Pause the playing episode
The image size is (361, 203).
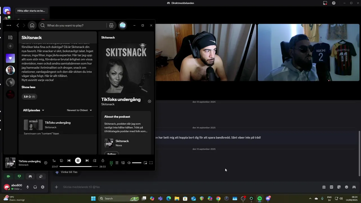78,160
